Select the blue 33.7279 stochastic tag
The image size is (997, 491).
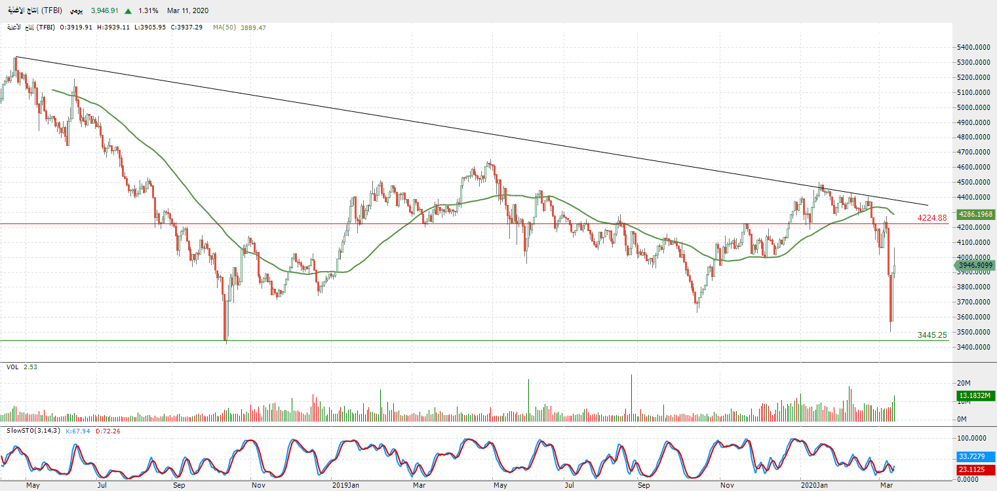click(977, 456)
